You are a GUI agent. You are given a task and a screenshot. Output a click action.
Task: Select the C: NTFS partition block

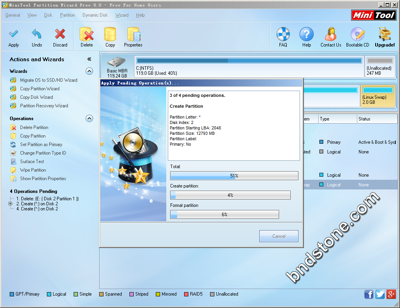click(249, 67)
